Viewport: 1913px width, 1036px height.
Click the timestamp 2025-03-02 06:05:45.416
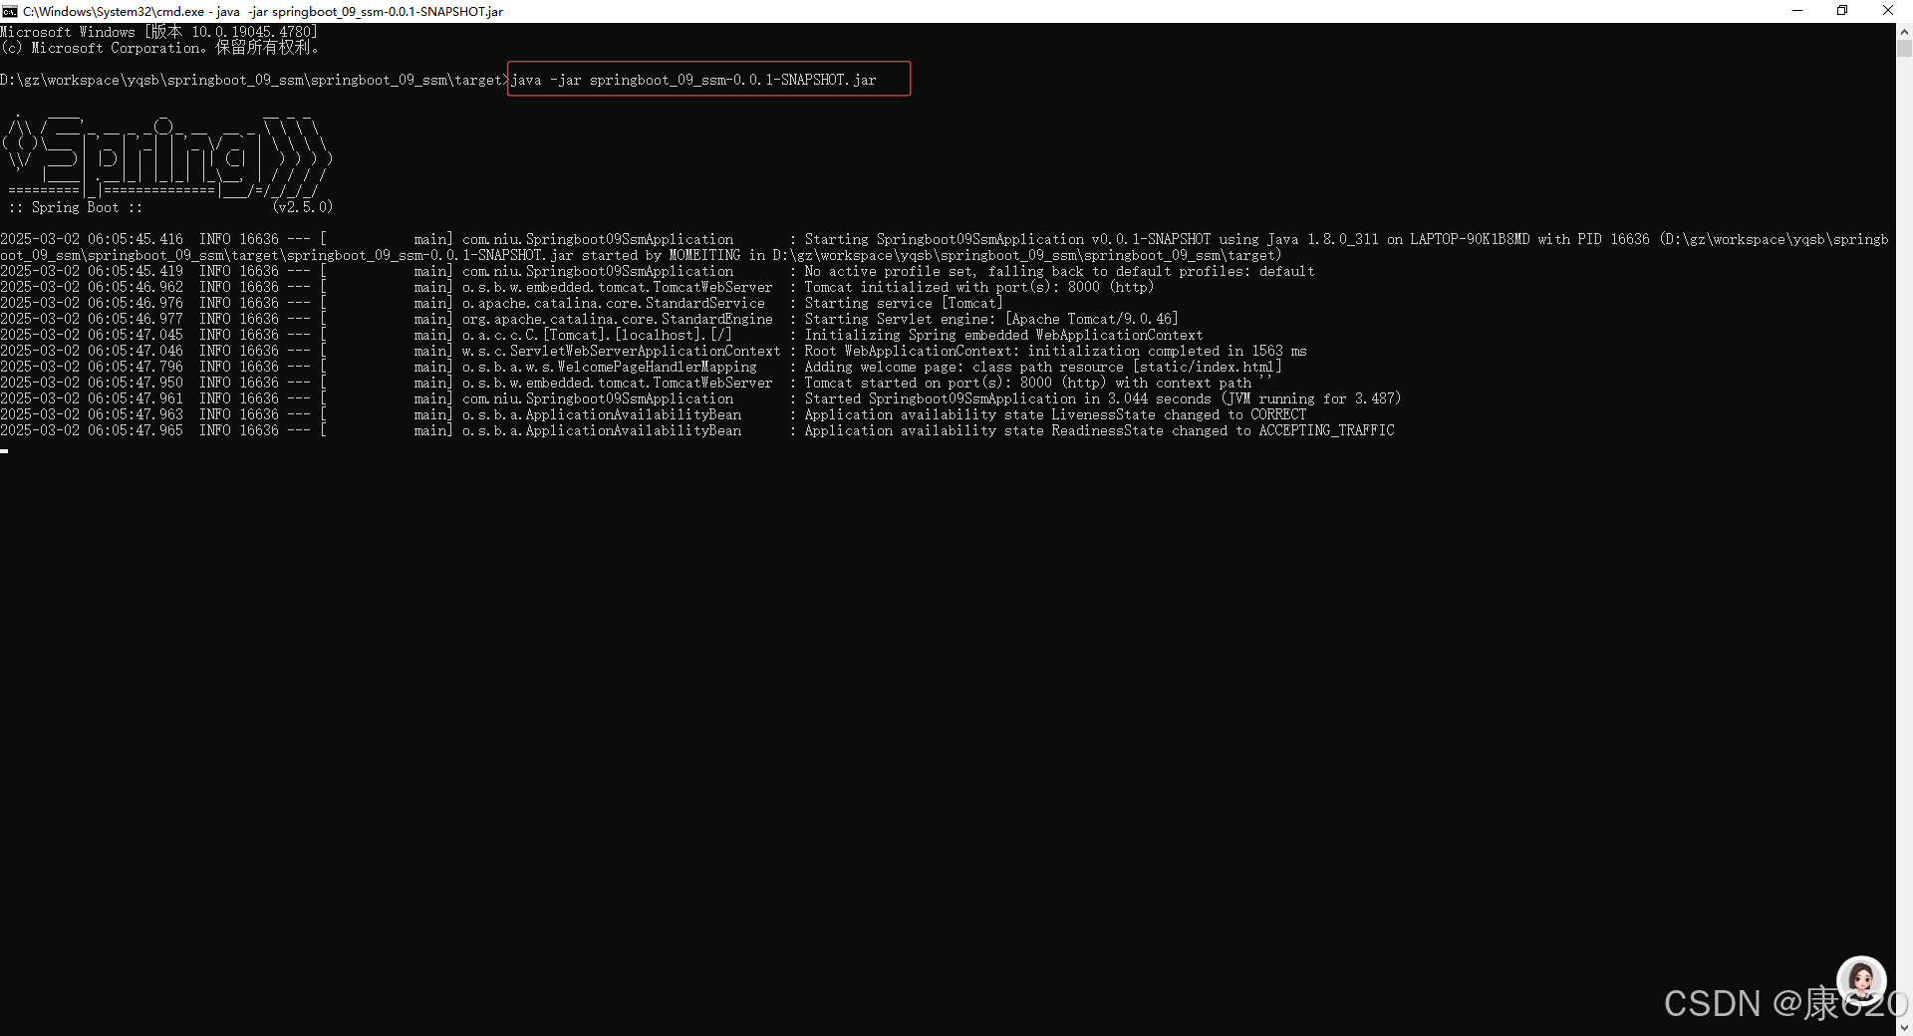point(92,239)
